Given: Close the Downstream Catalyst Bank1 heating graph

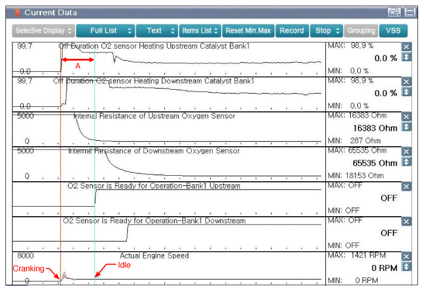Looking at the screenshot, I should 407,81.
